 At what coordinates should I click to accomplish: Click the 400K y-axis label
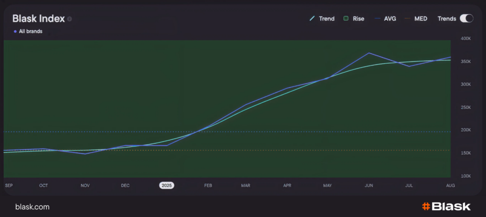tap(466, 39)
